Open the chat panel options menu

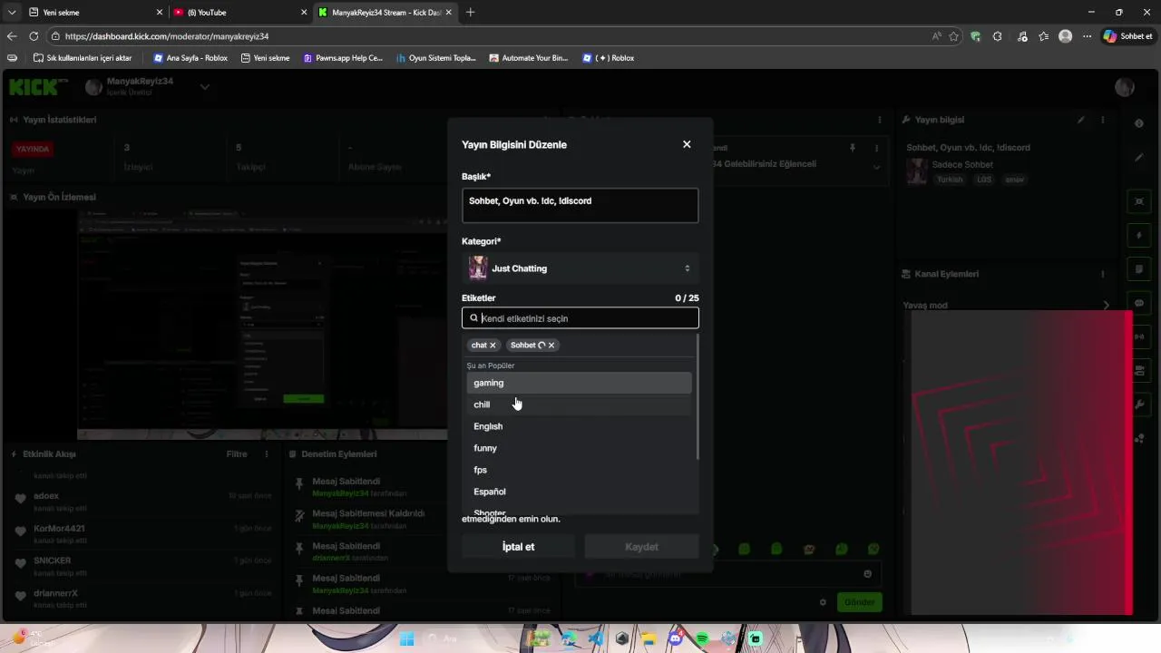(879, 120)
